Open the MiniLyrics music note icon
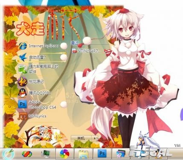Viewport: 183px width, 160px height. tap(23, 116)
